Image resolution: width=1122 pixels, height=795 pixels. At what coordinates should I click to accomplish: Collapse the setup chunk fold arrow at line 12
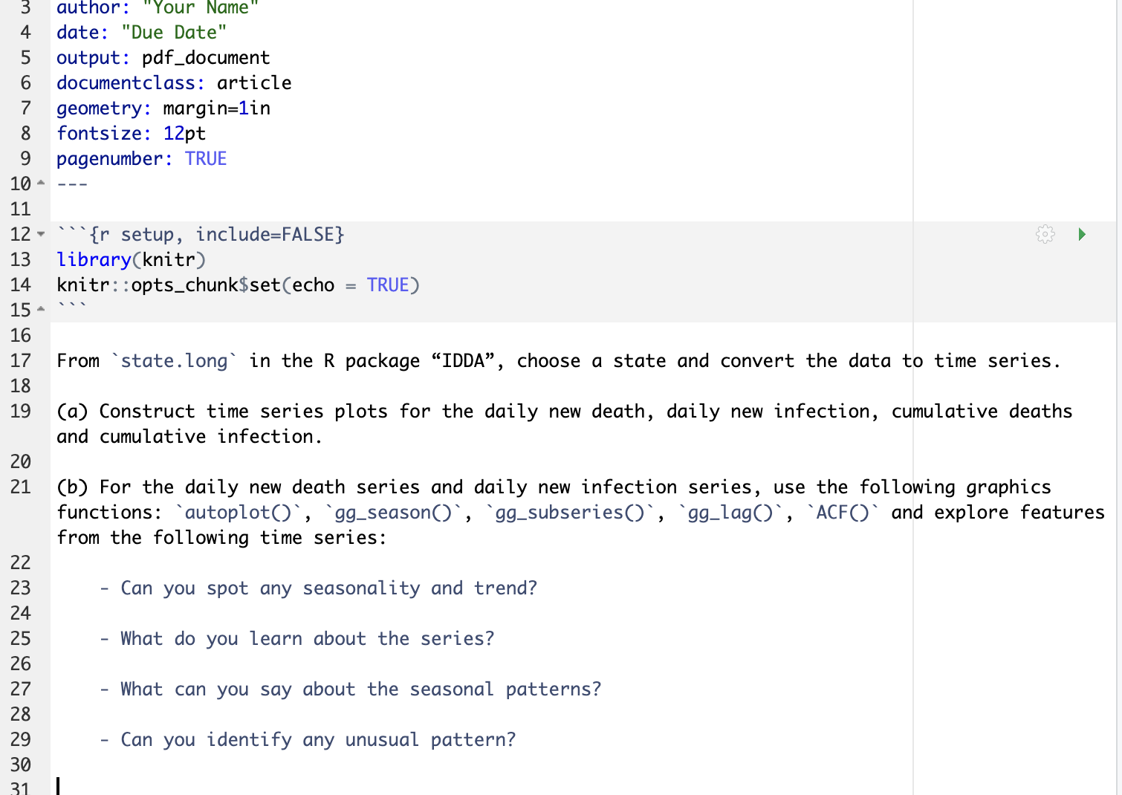coord(41,234)
